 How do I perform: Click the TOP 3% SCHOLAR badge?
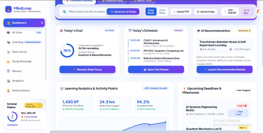33,105
